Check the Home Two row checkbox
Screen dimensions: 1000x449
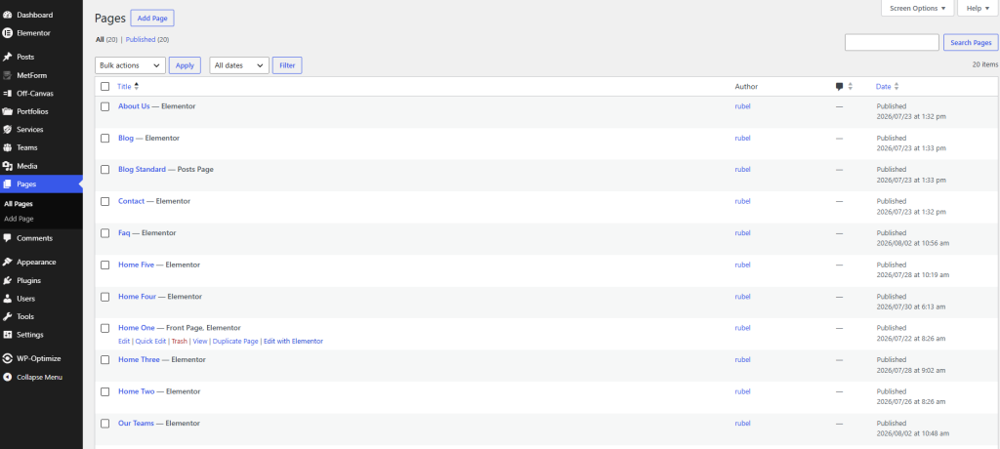[x=105, y=391]
